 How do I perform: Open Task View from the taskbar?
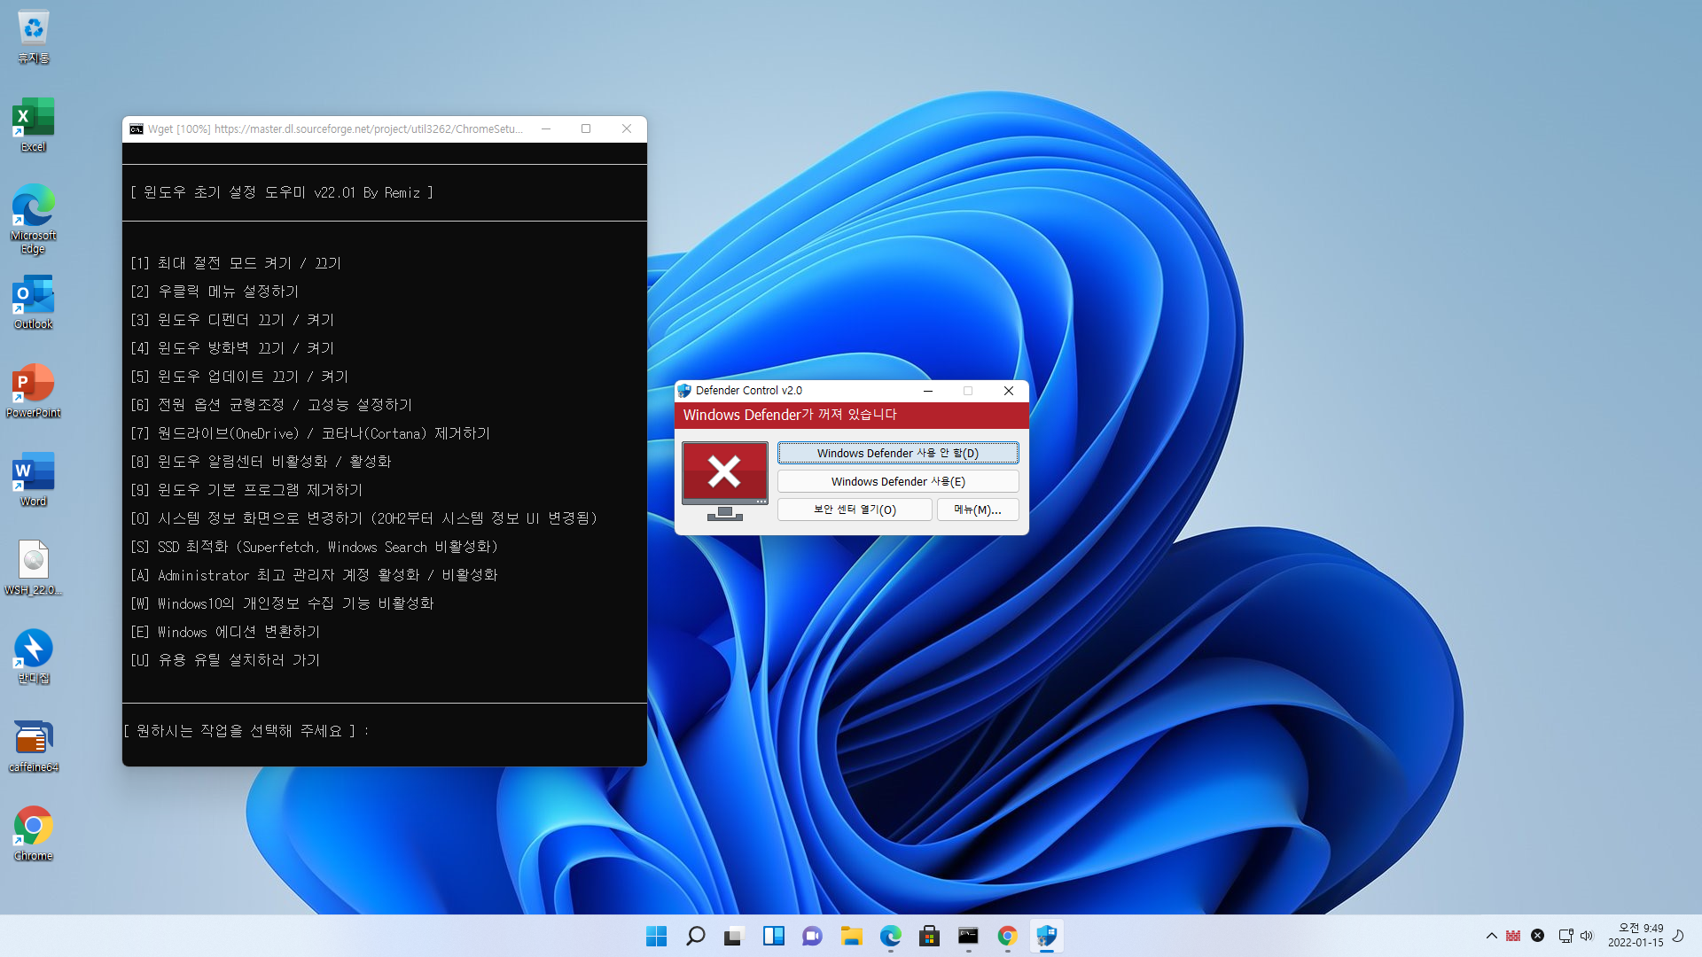tap(734, 936)
